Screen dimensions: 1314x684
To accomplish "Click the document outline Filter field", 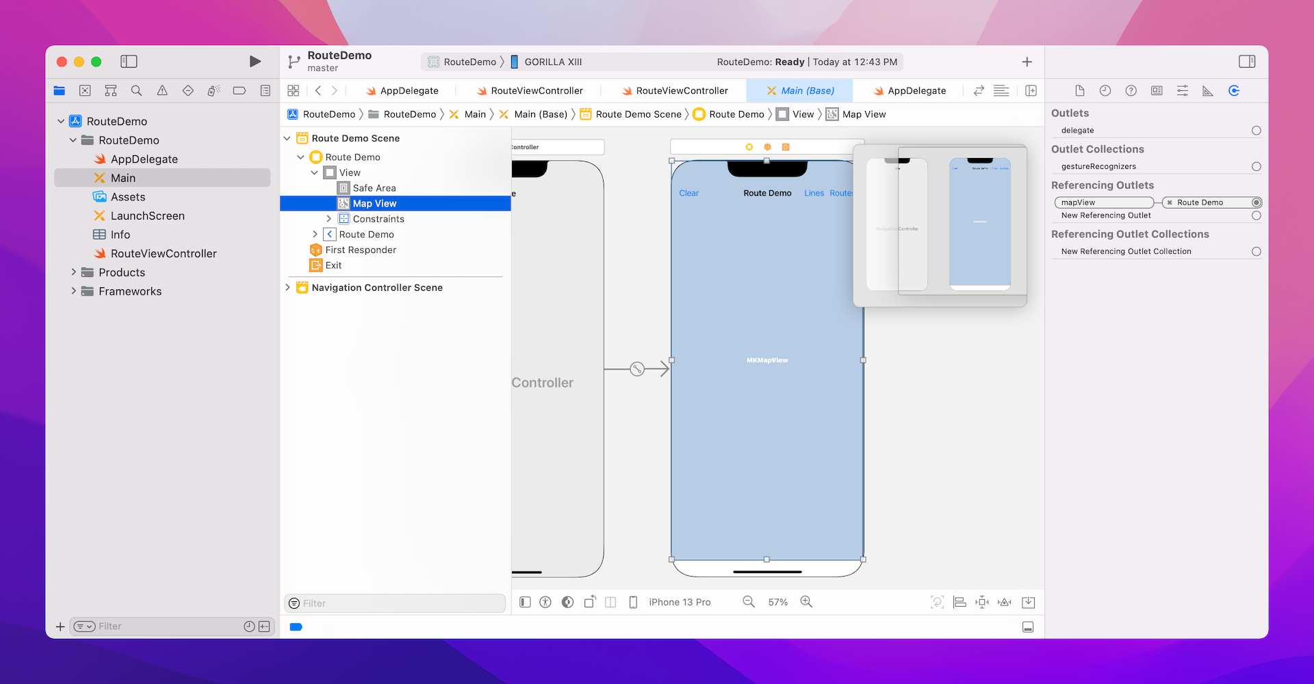I will pyautogui.click(x=395, y=603).
